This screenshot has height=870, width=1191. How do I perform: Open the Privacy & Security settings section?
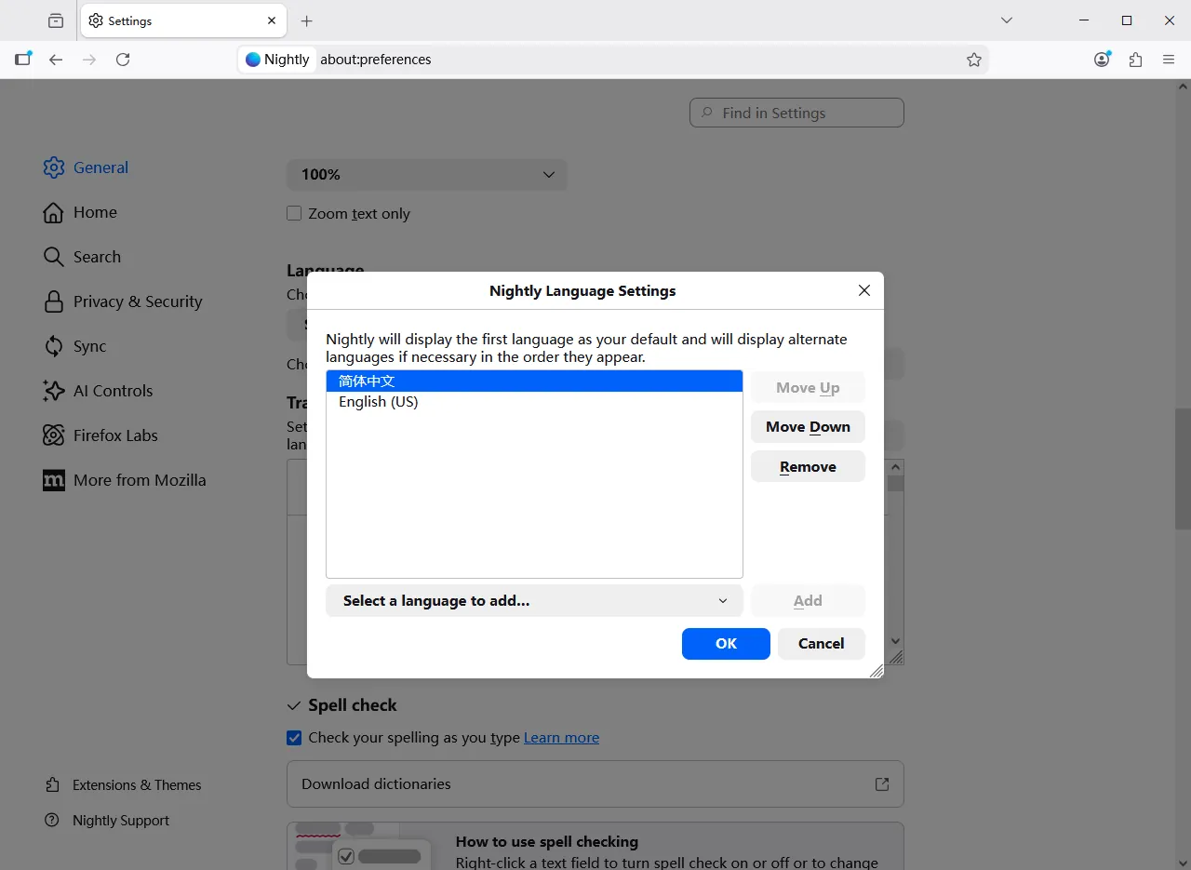(137, 301)
